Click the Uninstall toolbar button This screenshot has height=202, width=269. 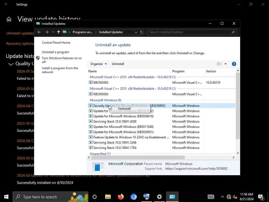pos(118,64)
